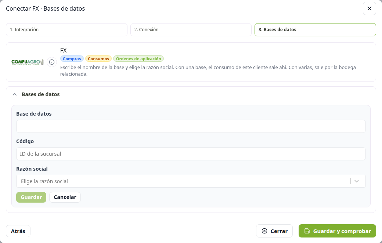Click the Bases de datos section heading
The width and height of the screenshot is (382, 243).
(x=41, y=94)
